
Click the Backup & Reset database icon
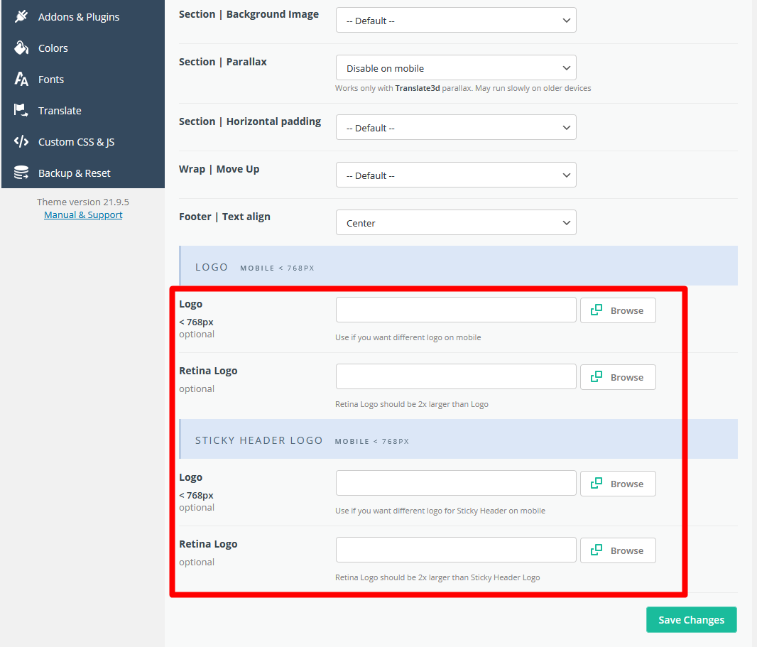coord(21,173)
